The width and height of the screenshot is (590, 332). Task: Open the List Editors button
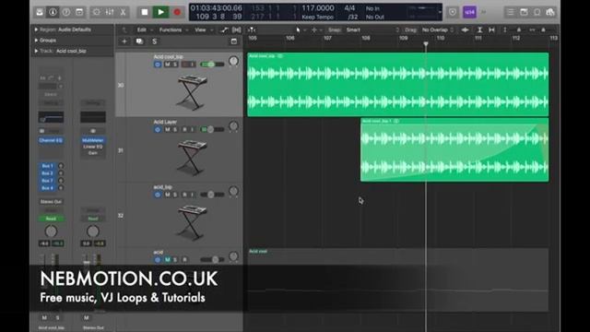(511, 12)
